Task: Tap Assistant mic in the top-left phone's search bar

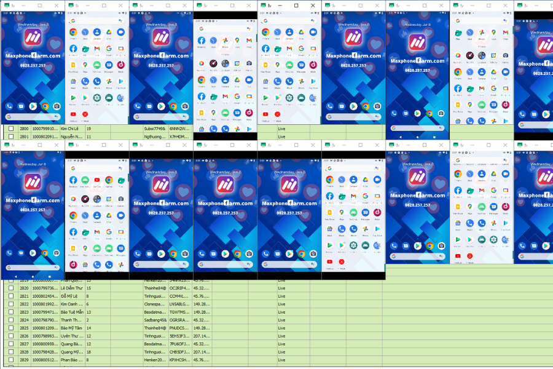Action: (x=57, y=116)
